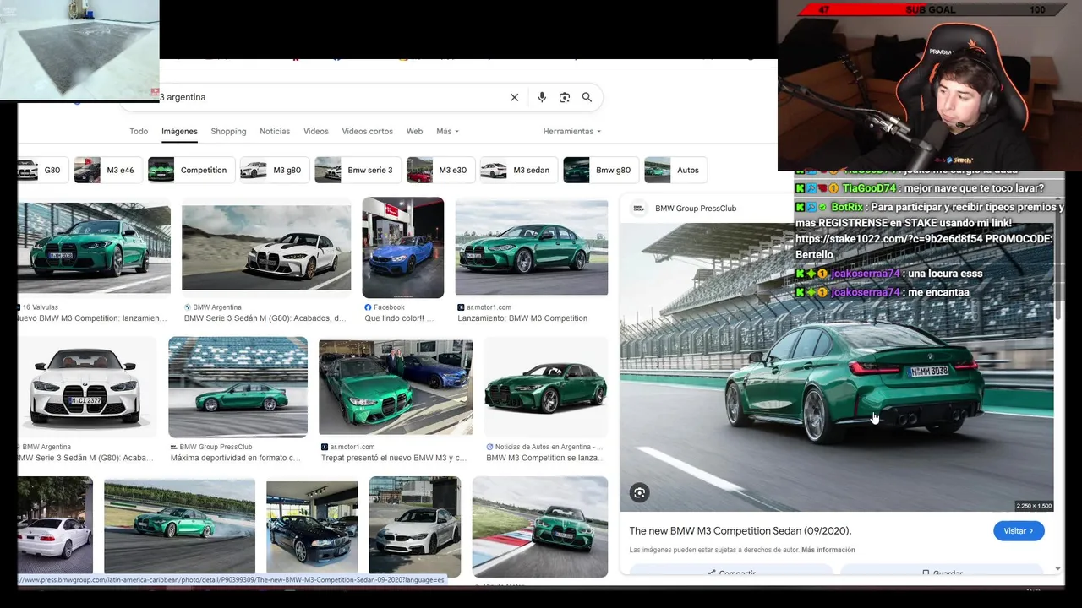
Task: Click the 16 Valvulas source favicon
Action: point(19,307)
